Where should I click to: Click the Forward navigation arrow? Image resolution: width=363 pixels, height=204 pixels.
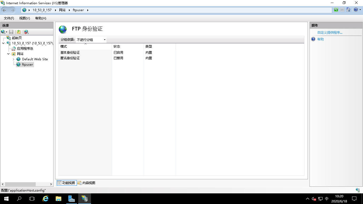13,10
